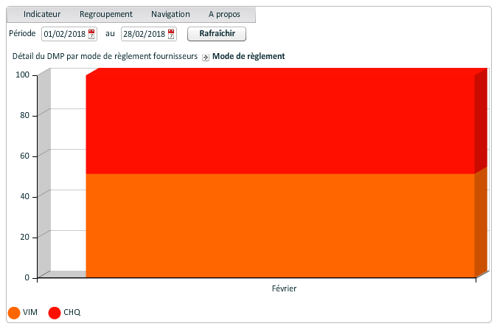Click the CHQ legend red swatch

55,313
